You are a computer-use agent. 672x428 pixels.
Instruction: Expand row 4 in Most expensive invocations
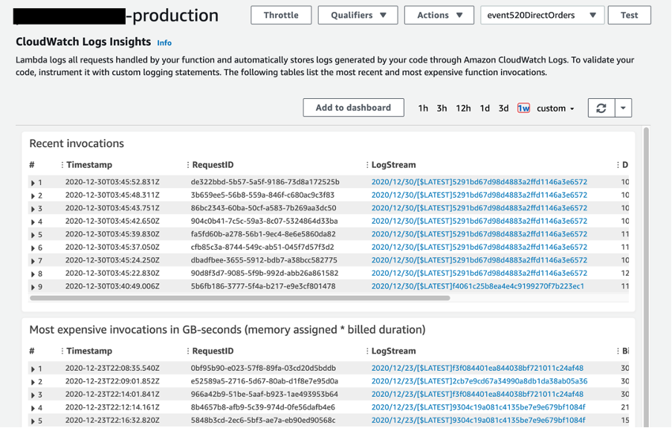tap(33, 408)
